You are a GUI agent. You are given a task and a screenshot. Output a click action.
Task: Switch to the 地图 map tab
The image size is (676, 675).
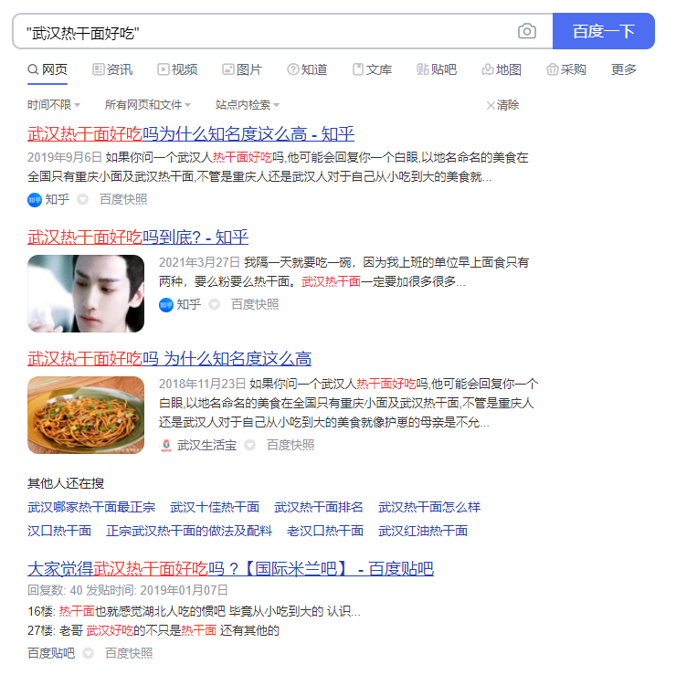point(502,69)
